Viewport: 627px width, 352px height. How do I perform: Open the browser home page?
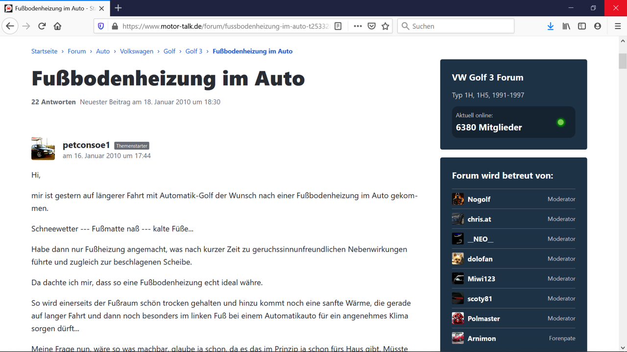[58, 26]
